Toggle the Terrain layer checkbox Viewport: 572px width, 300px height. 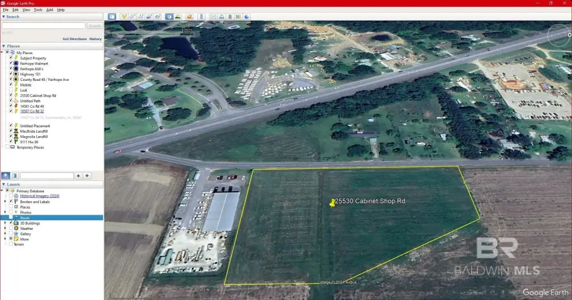point(11,244)
